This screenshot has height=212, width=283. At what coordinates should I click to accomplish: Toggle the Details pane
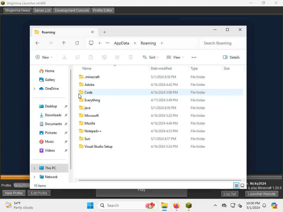point(231,57)
